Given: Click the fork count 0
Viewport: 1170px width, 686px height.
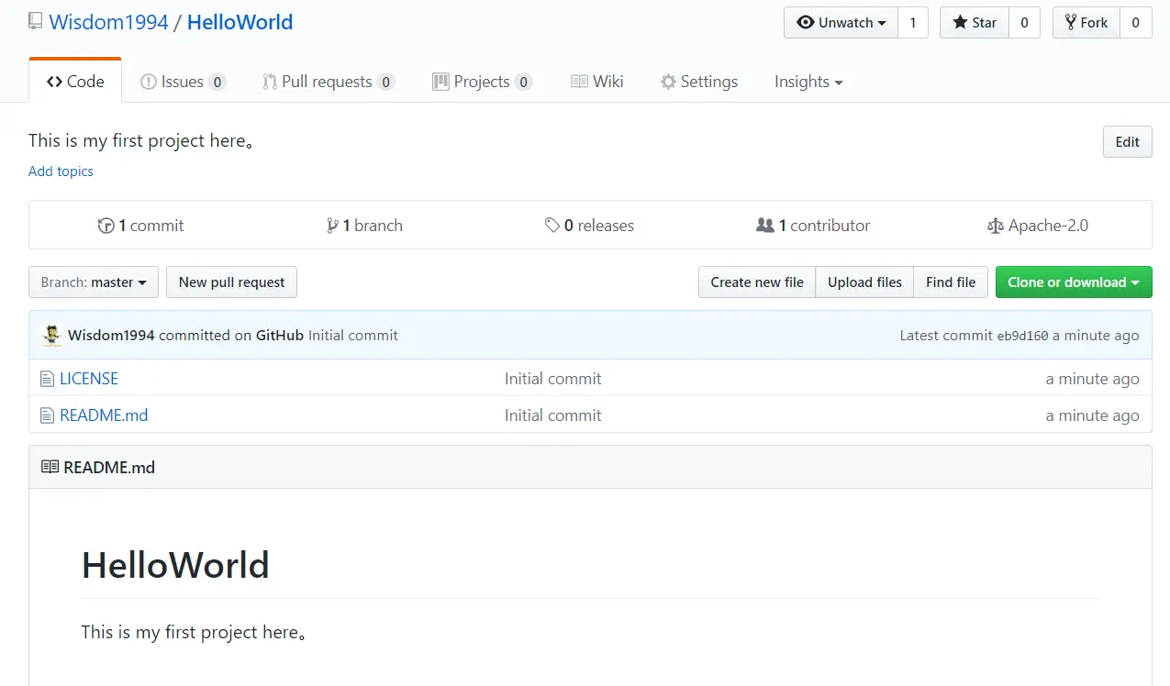Looking at the screenshot, I should pyautogui.click(x=1135, y=23).
